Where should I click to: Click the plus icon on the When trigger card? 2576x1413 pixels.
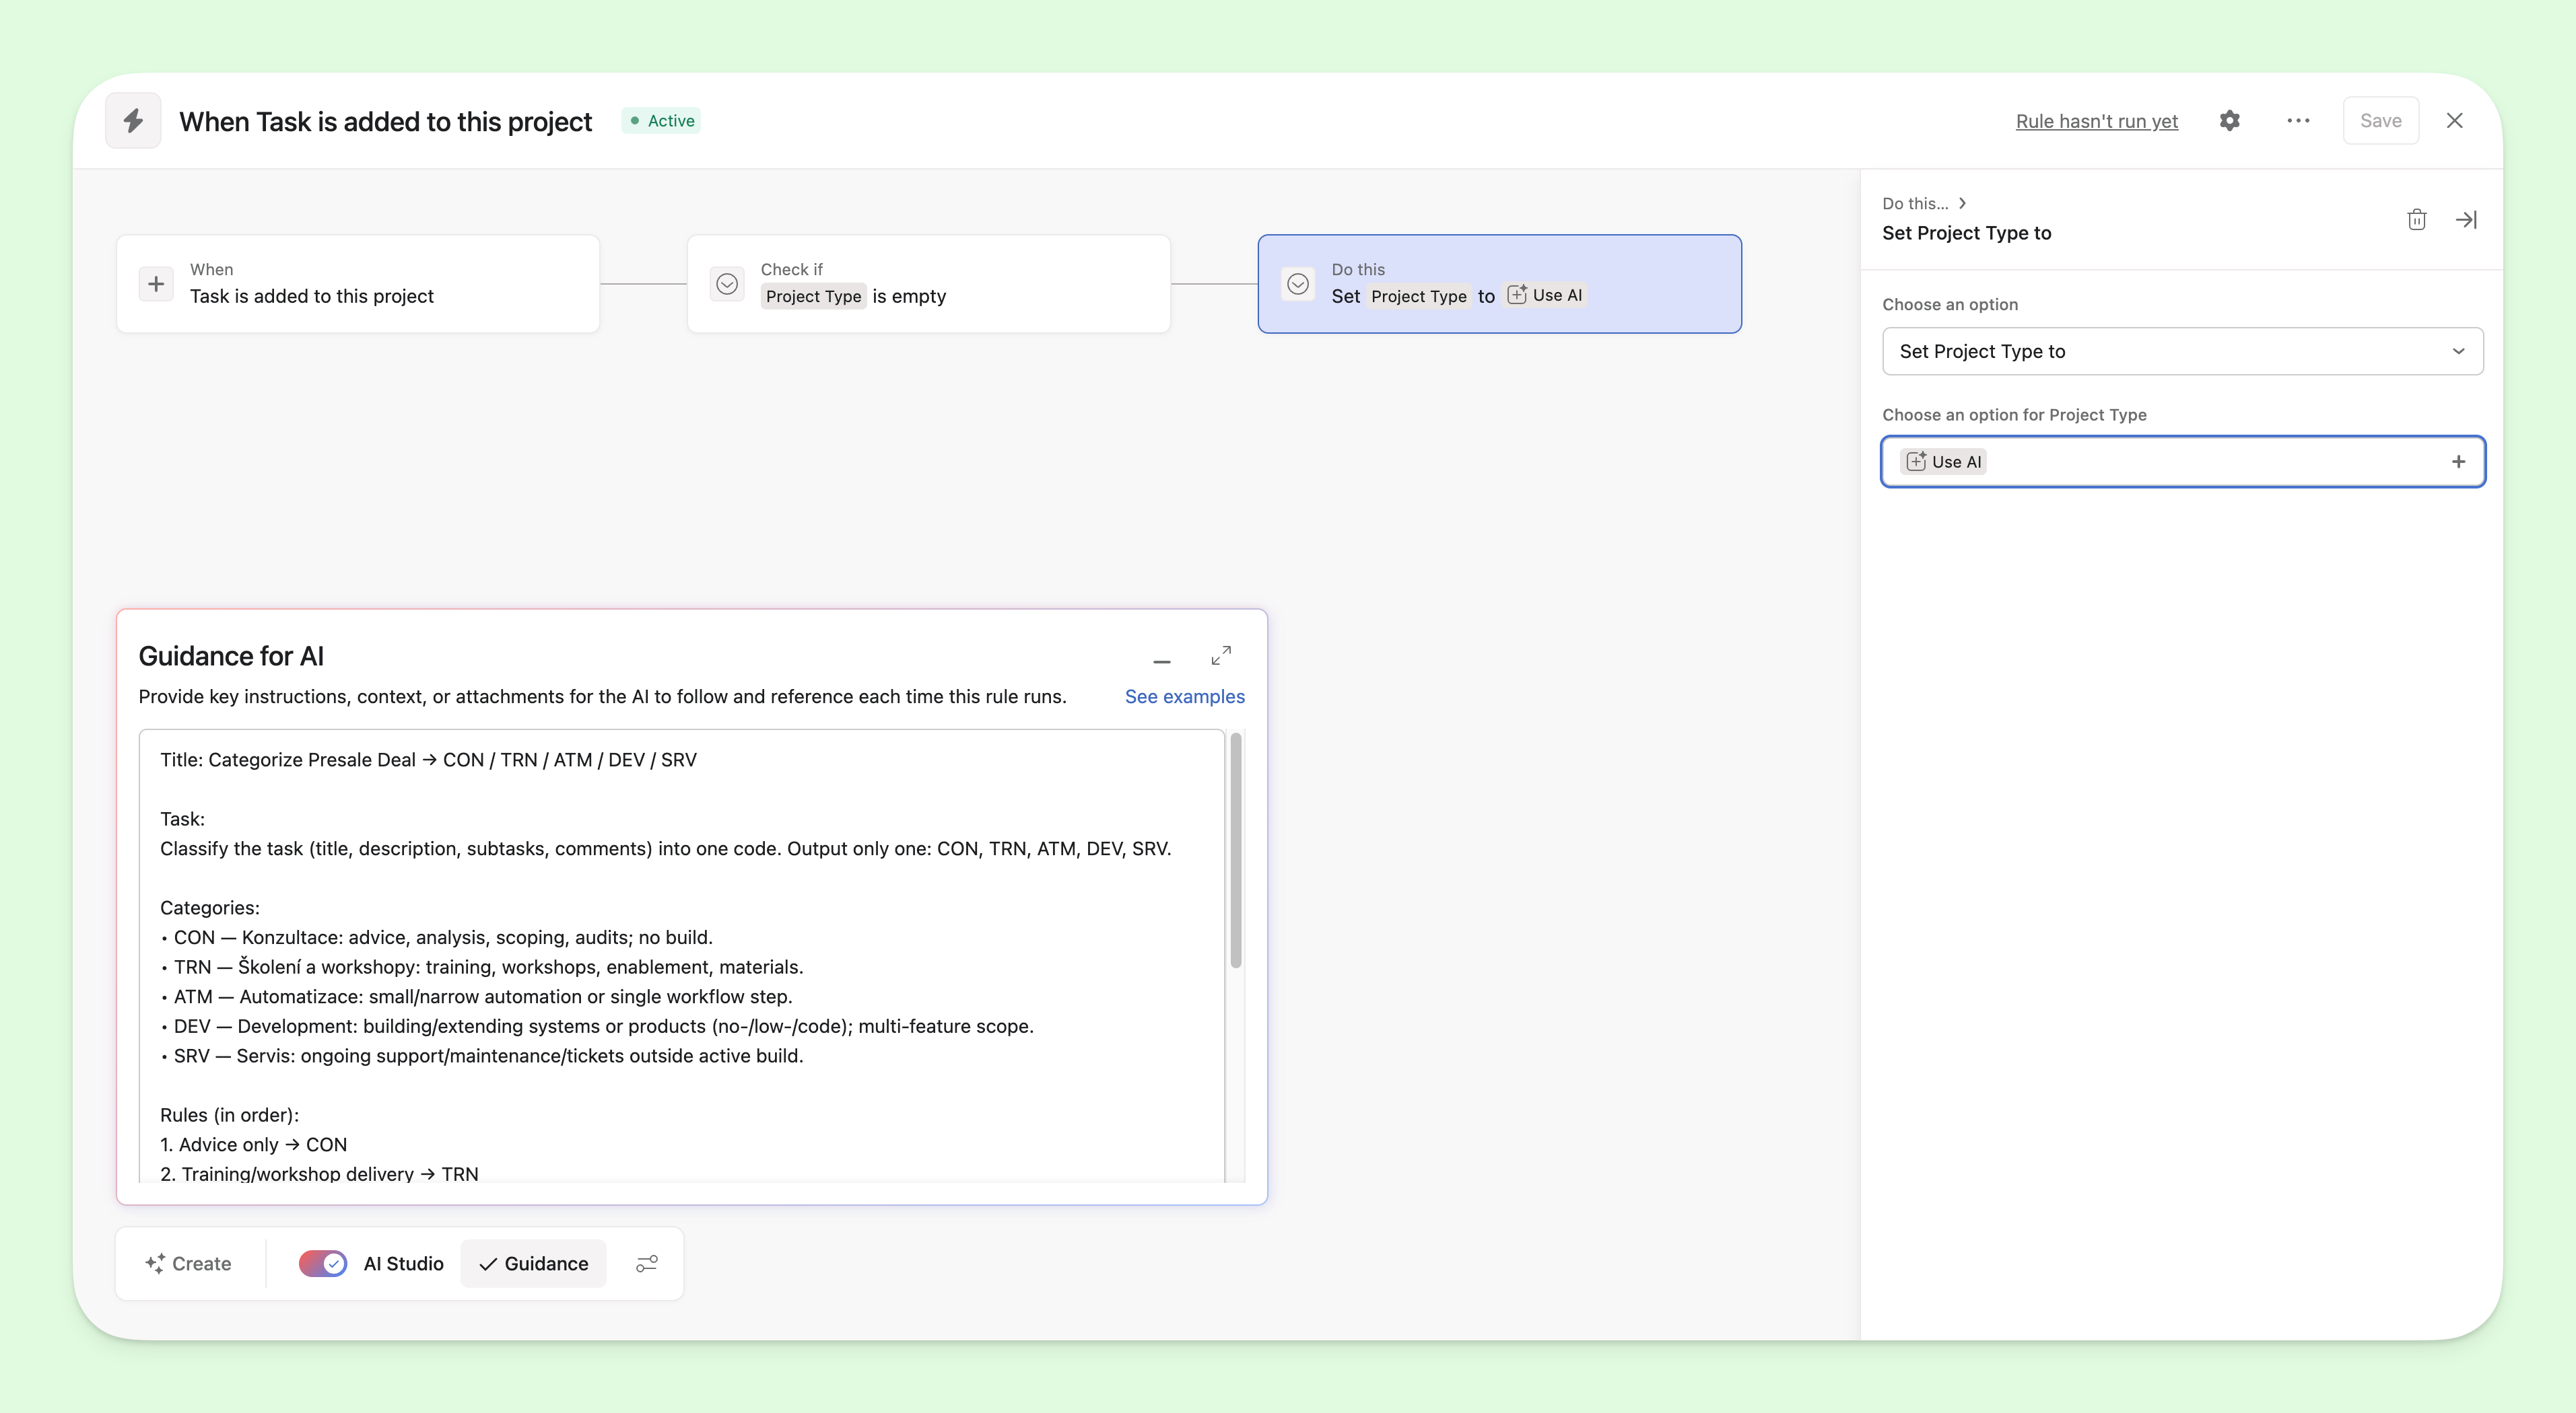tap(156, 284)
